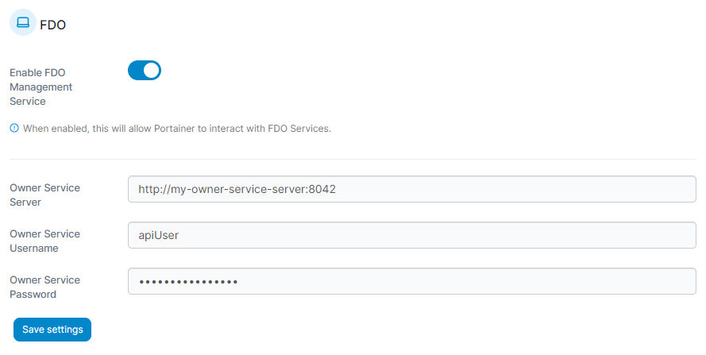The height and width of the screenshot is (355, 706).
Task: Click the 'When enabled' hint text
Action: (177, 129)
